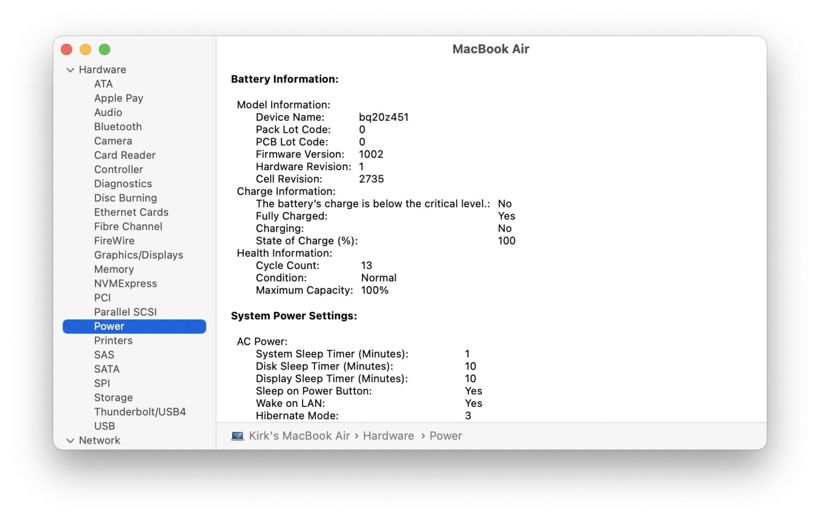Click the Hardware chevron arrow
This screenshot has width=820, height=520.
pyautogui.click(x=70, y=69)
